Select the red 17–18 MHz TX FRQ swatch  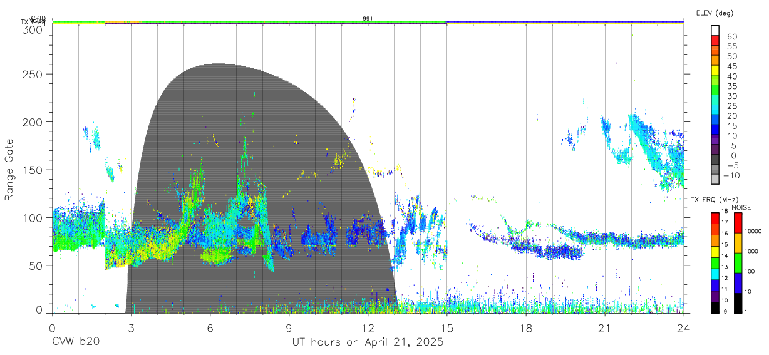tap(715, 219)
